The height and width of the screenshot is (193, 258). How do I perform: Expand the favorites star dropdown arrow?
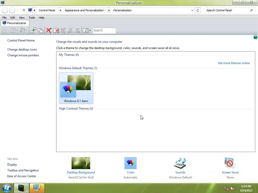pyautogui.click(x=8, y=30)
